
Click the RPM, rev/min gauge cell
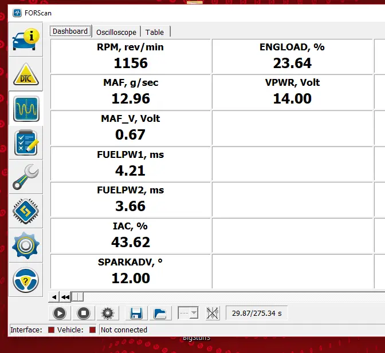(131, 56)
